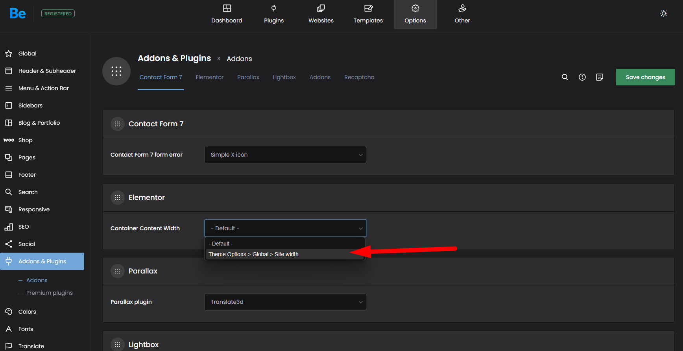Switch to the Lightbox tab

click(284, 77)
